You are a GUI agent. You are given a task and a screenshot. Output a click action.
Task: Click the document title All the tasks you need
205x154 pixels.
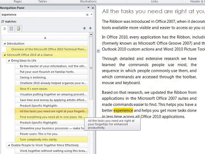click(x=153, y=12)
